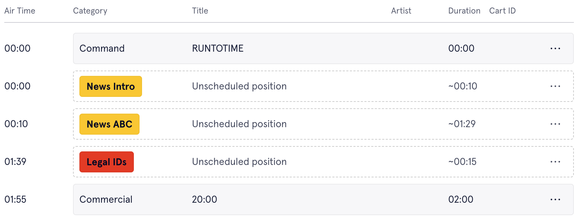Select the Air Time column header
Viewport: 576px width, 218px height.
[x=20, y=11]
